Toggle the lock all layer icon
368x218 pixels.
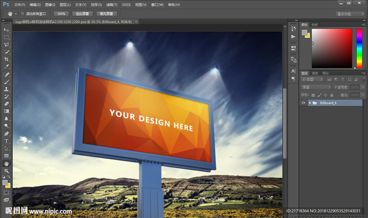(x=332, y=95)
